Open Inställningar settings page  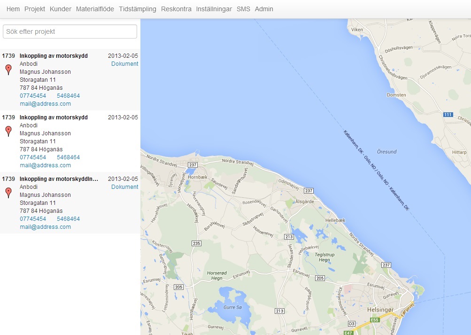click(214, 9)
